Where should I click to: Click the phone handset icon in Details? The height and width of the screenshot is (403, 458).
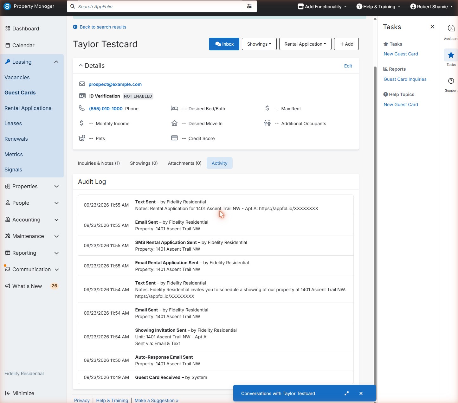tap(82, 108)
